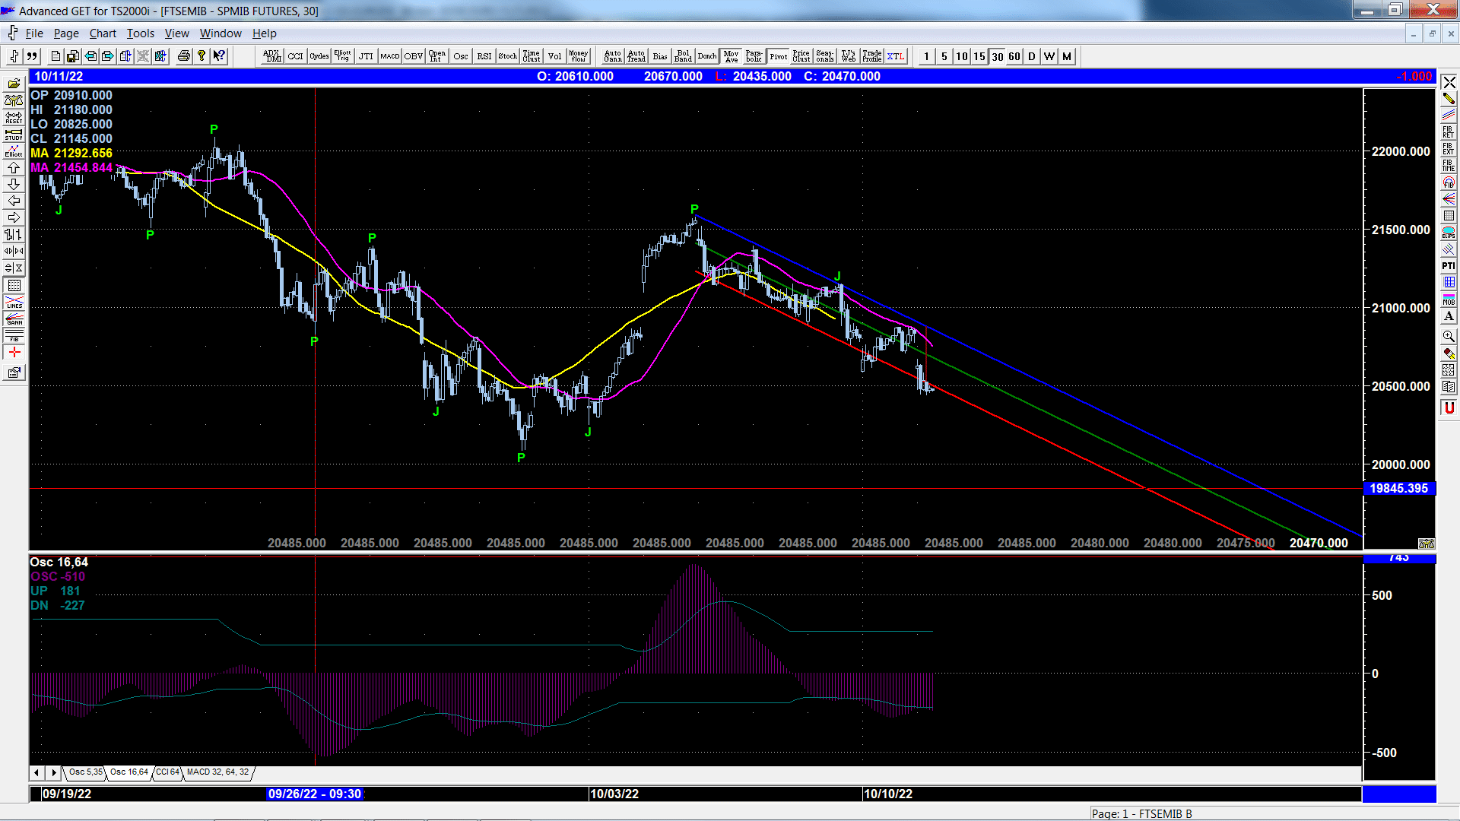Click the properties icon at left sidebar bottom
Image resolution: width=1460 pixels, height=821 pixels.
[14, 372]
